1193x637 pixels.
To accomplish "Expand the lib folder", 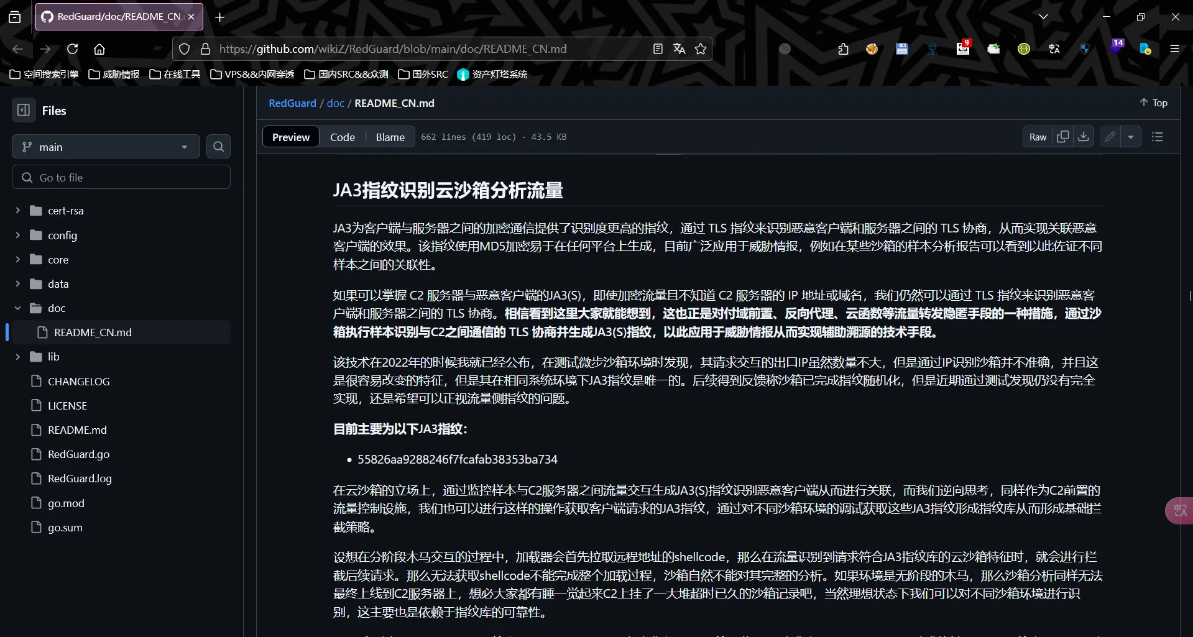I will tap(18, 357).
